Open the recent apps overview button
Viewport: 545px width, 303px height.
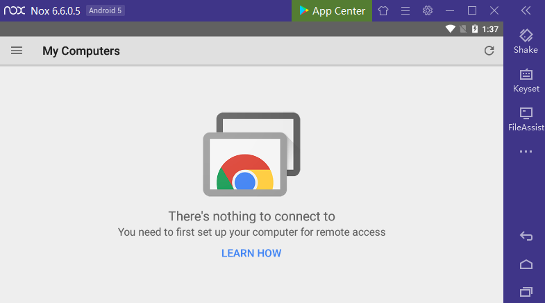coord(526,292)
